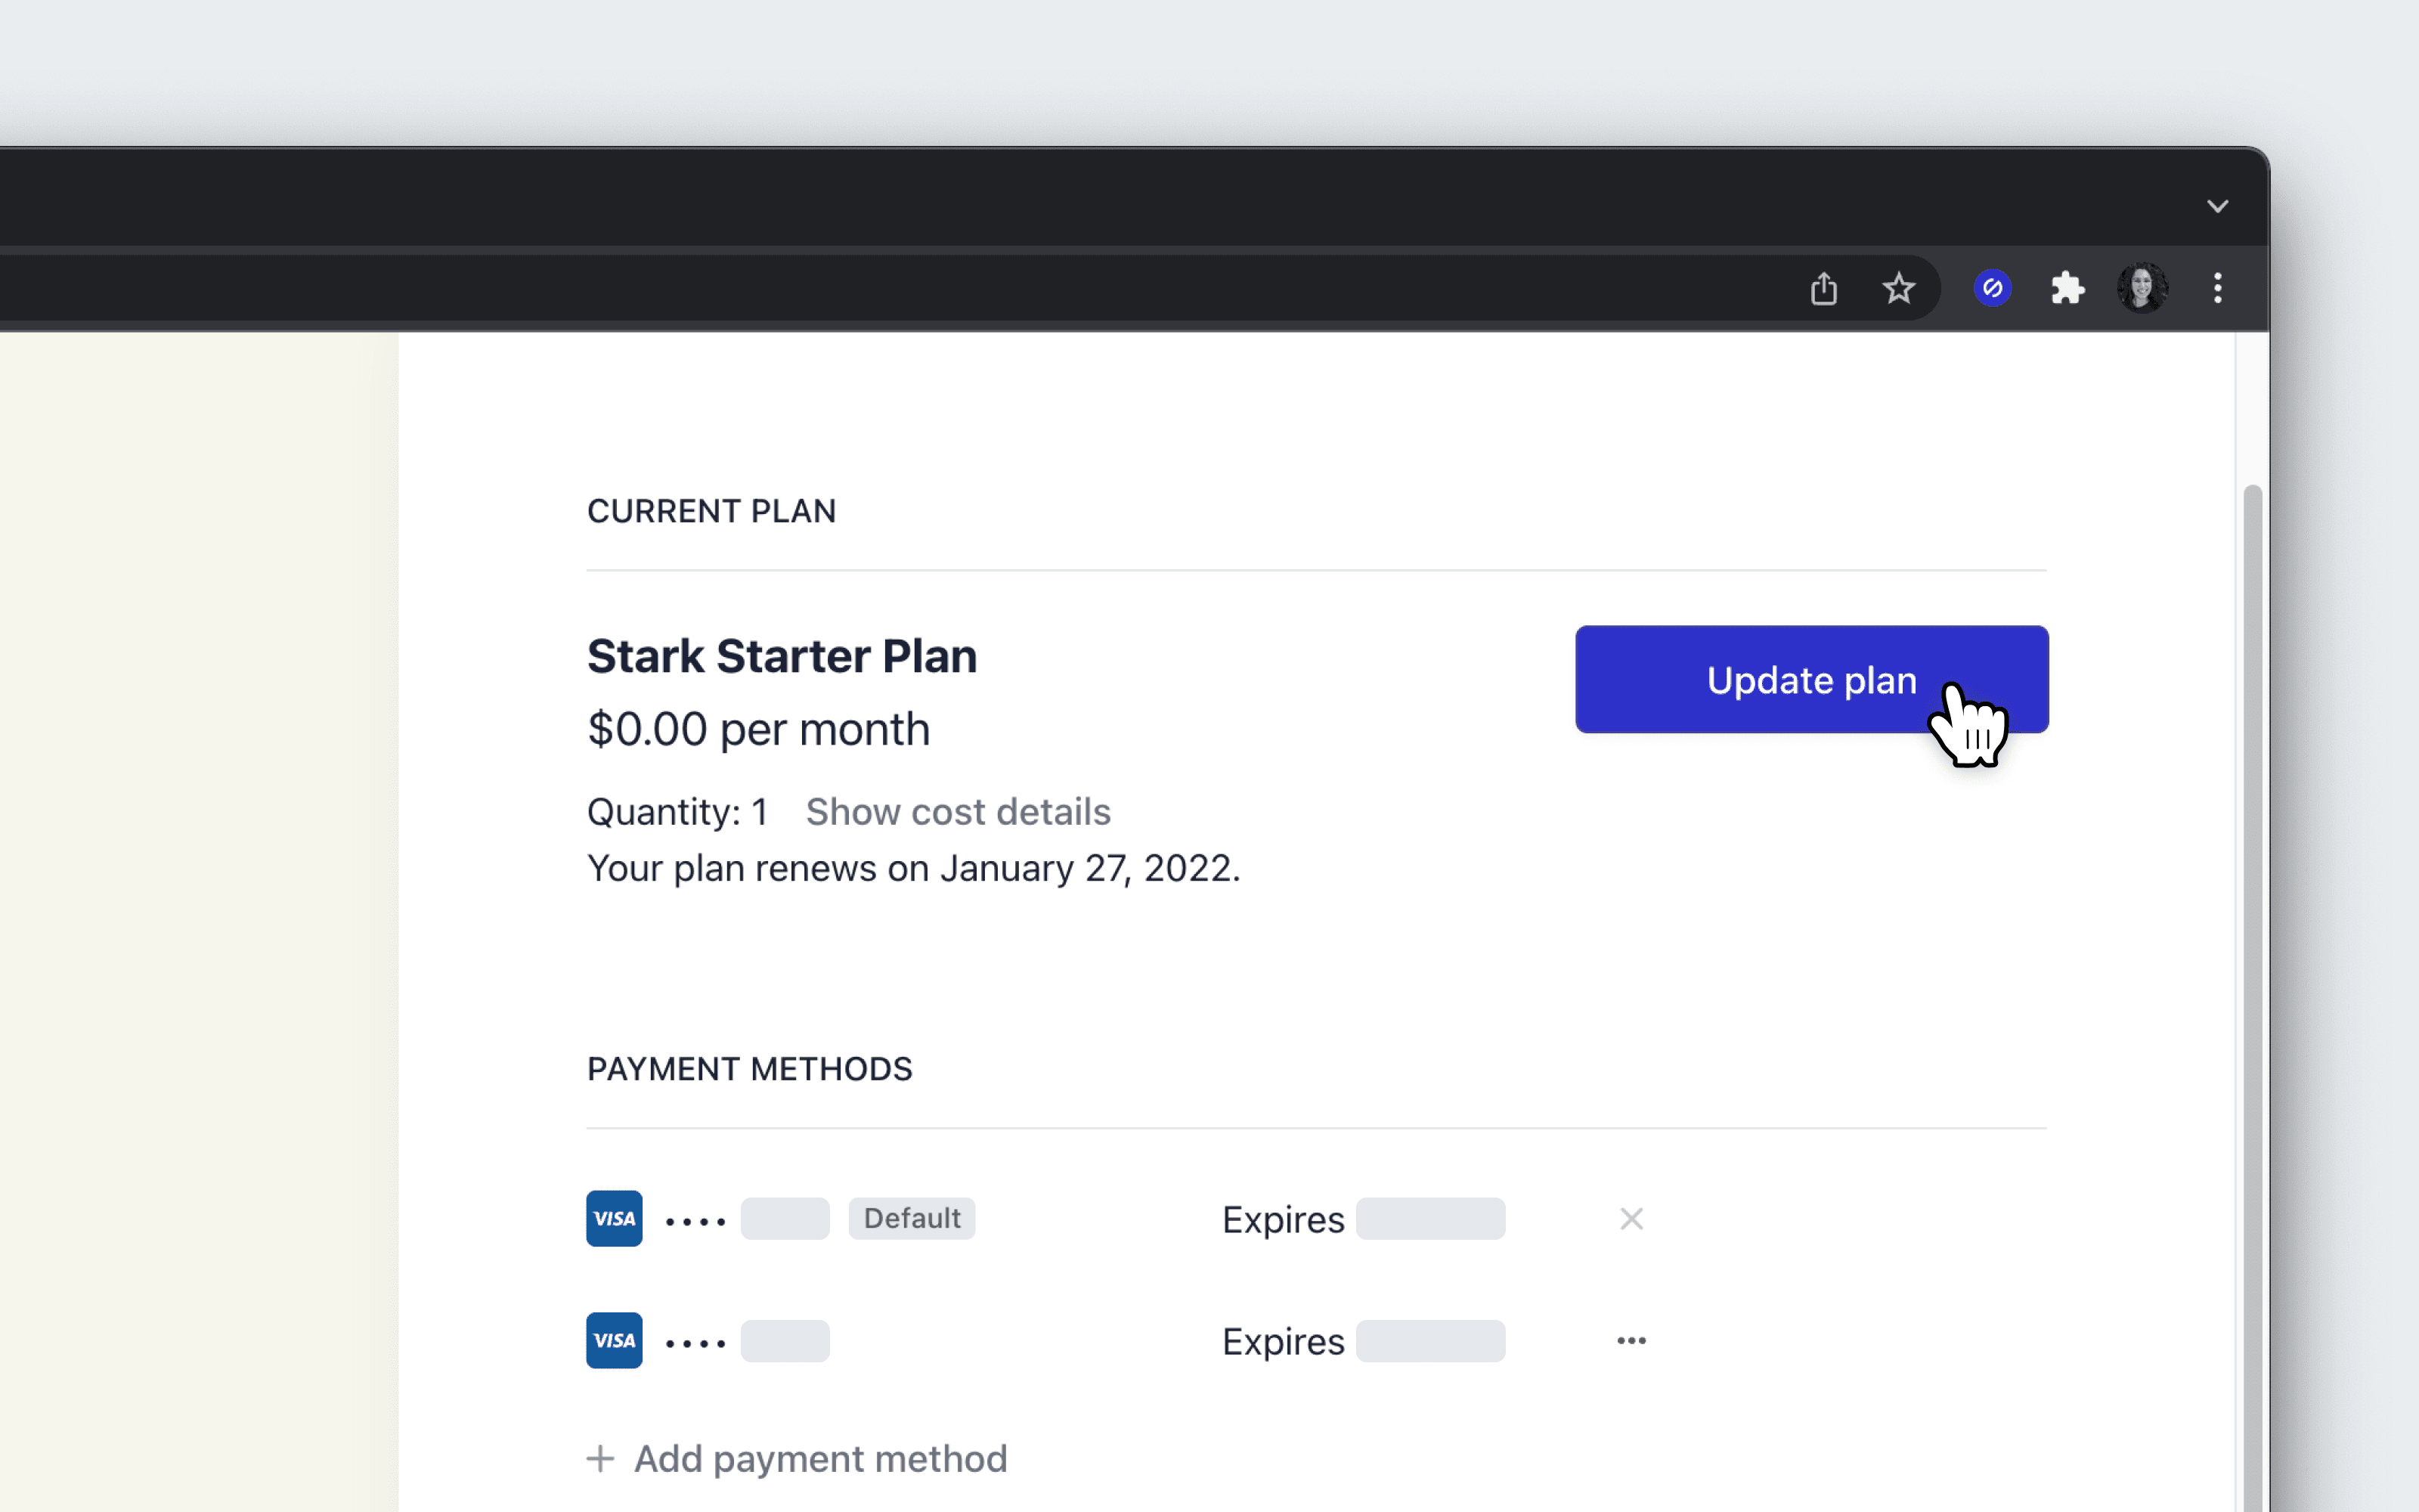Click the share/export icon in toolbar
Screen dimensions: 2419x1512
pos(1823,286)
